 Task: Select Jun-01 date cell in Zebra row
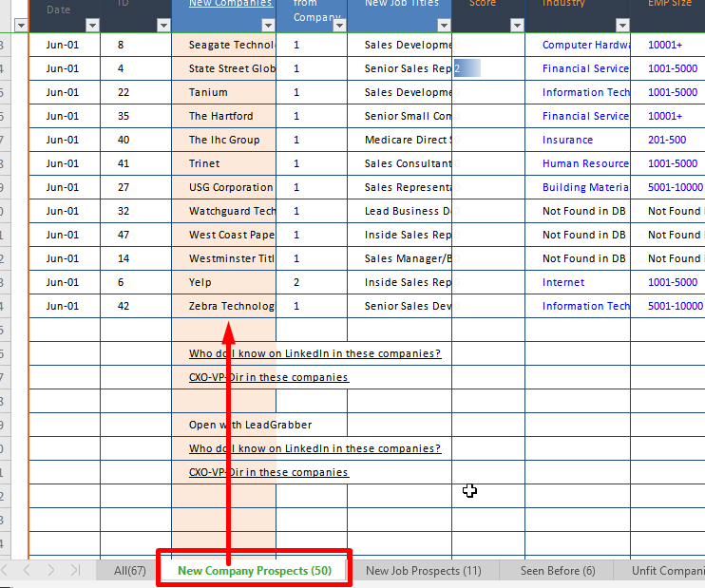65,306
